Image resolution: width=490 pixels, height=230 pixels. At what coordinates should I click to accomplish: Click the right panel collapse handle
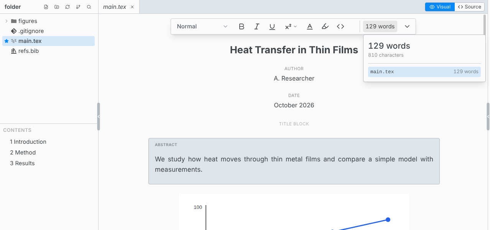(x=488, y=117)
